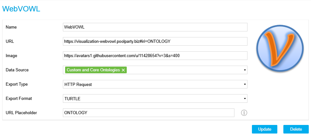This screenshot has width=311, height=137.
Task: Remove the Custom and Core Ontologies tag
Action: [123, 70]
